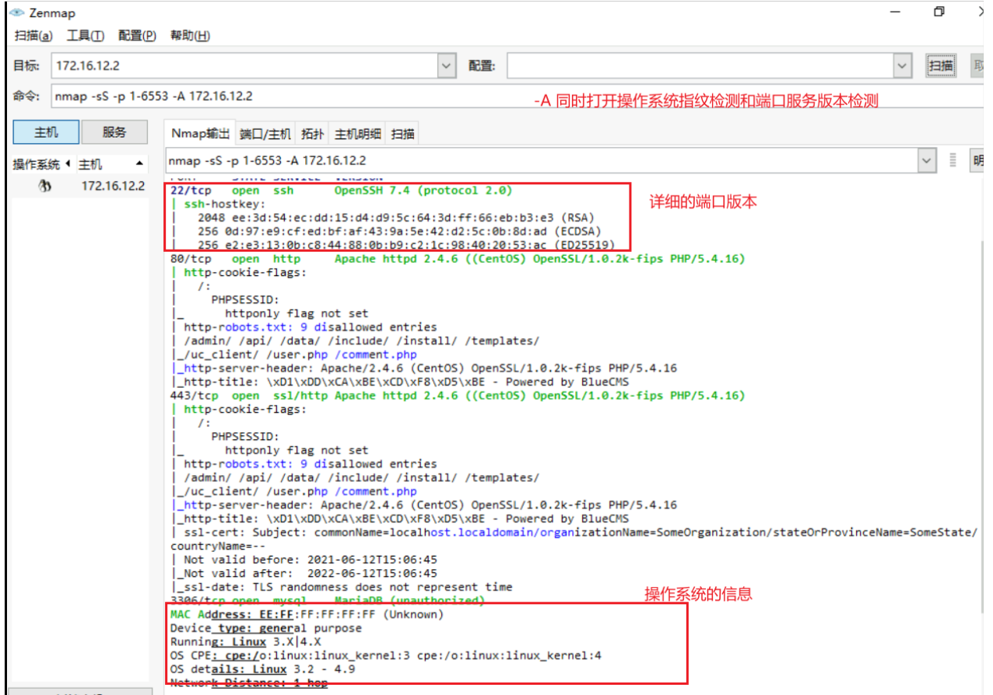The height and width of the screenshot is (695, 993).
Task: Click the '443/tcp open ssl/http' output line
Action: coord(458,396)
